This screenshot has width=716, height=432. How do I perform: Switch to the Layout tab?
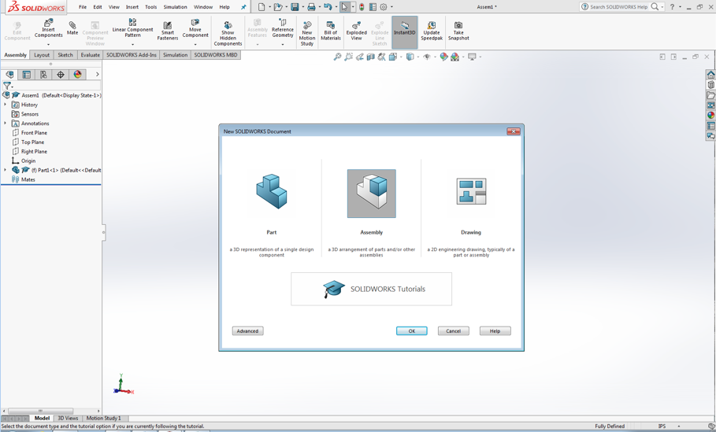[x=42, y=55]
